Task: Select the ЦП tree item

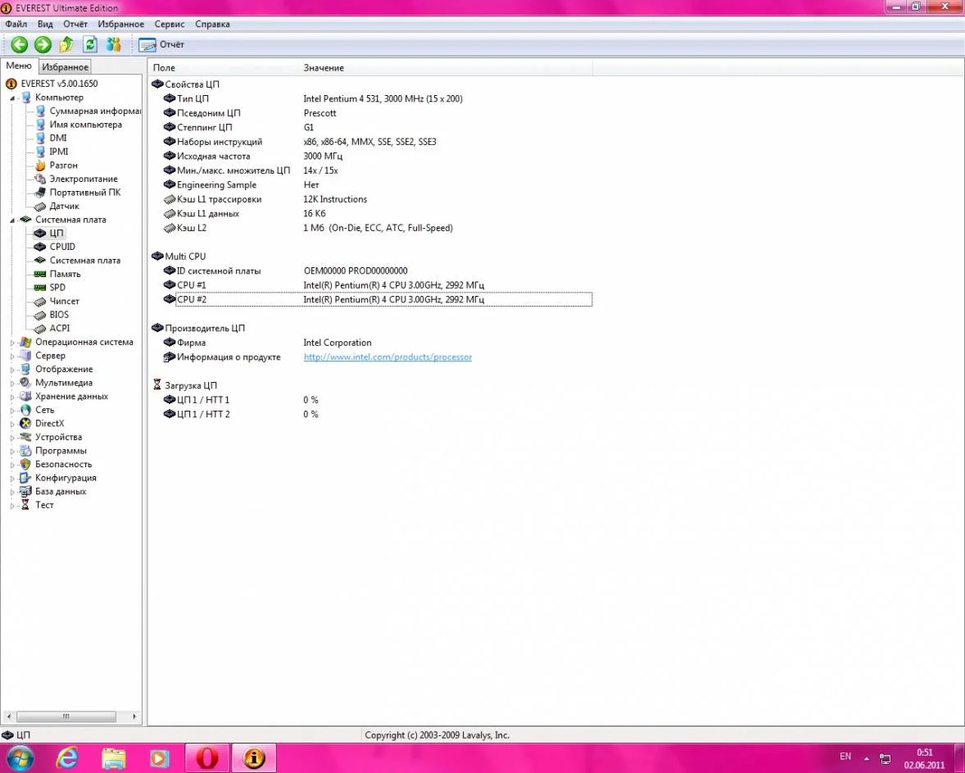Action: [56, 233]
